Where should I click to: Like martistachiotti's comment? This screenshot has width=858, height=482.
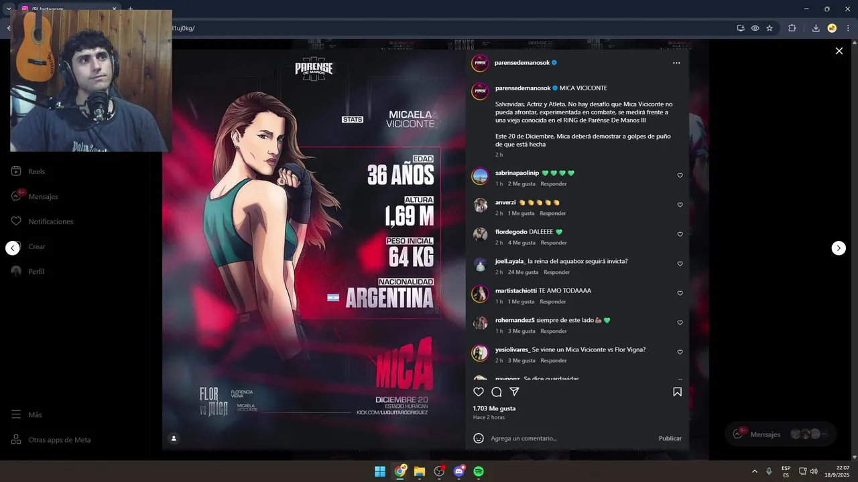click(680, 293)
